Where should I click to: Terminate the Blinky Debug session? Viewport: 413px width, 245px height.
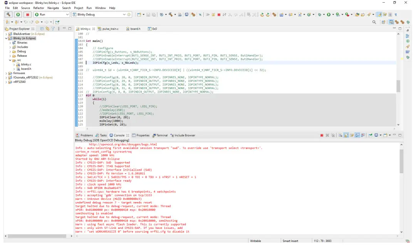point(322,135)
